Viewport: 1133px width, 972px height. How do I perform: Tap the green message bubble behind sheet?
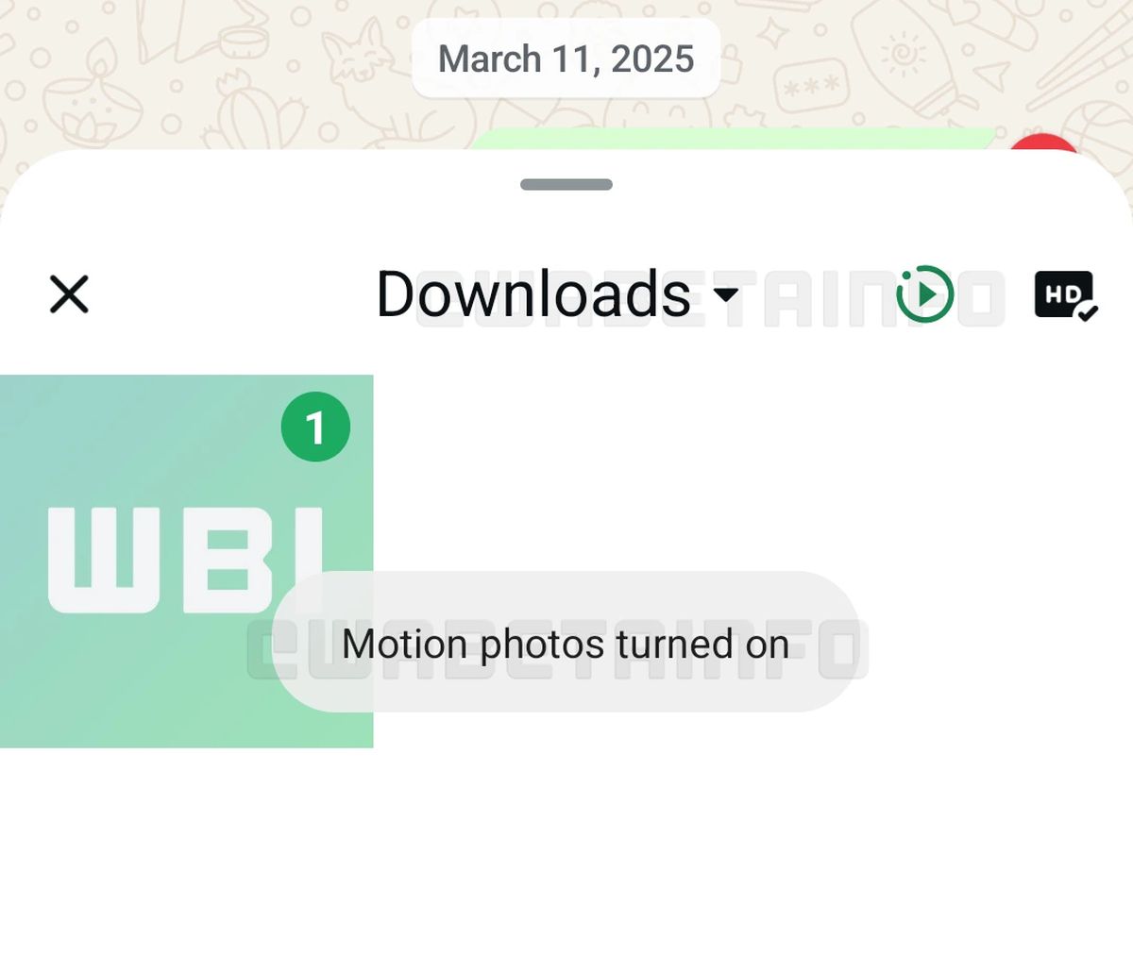[732, 139]
